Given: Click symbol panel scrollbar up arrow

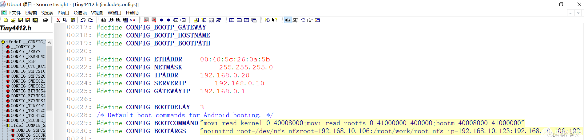Looking at the screenshot, I should tap(50, 42).
